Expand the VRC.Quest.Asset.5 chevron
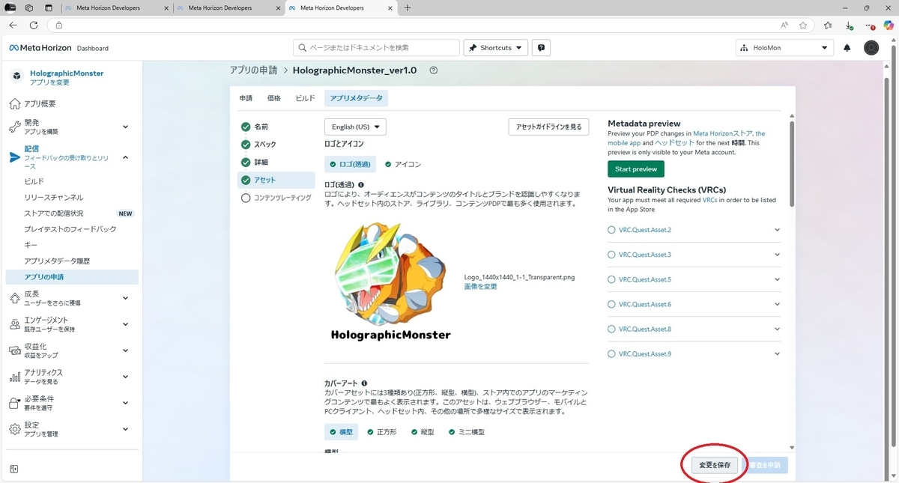The image size is (899, 483). 777,279
